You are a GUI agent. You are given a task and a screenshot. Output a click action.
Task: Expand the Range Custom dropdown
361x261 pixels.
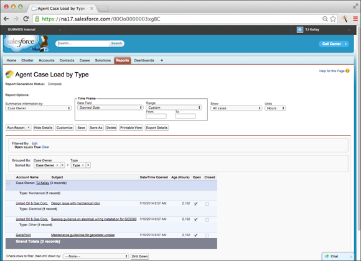coord(174,108)
